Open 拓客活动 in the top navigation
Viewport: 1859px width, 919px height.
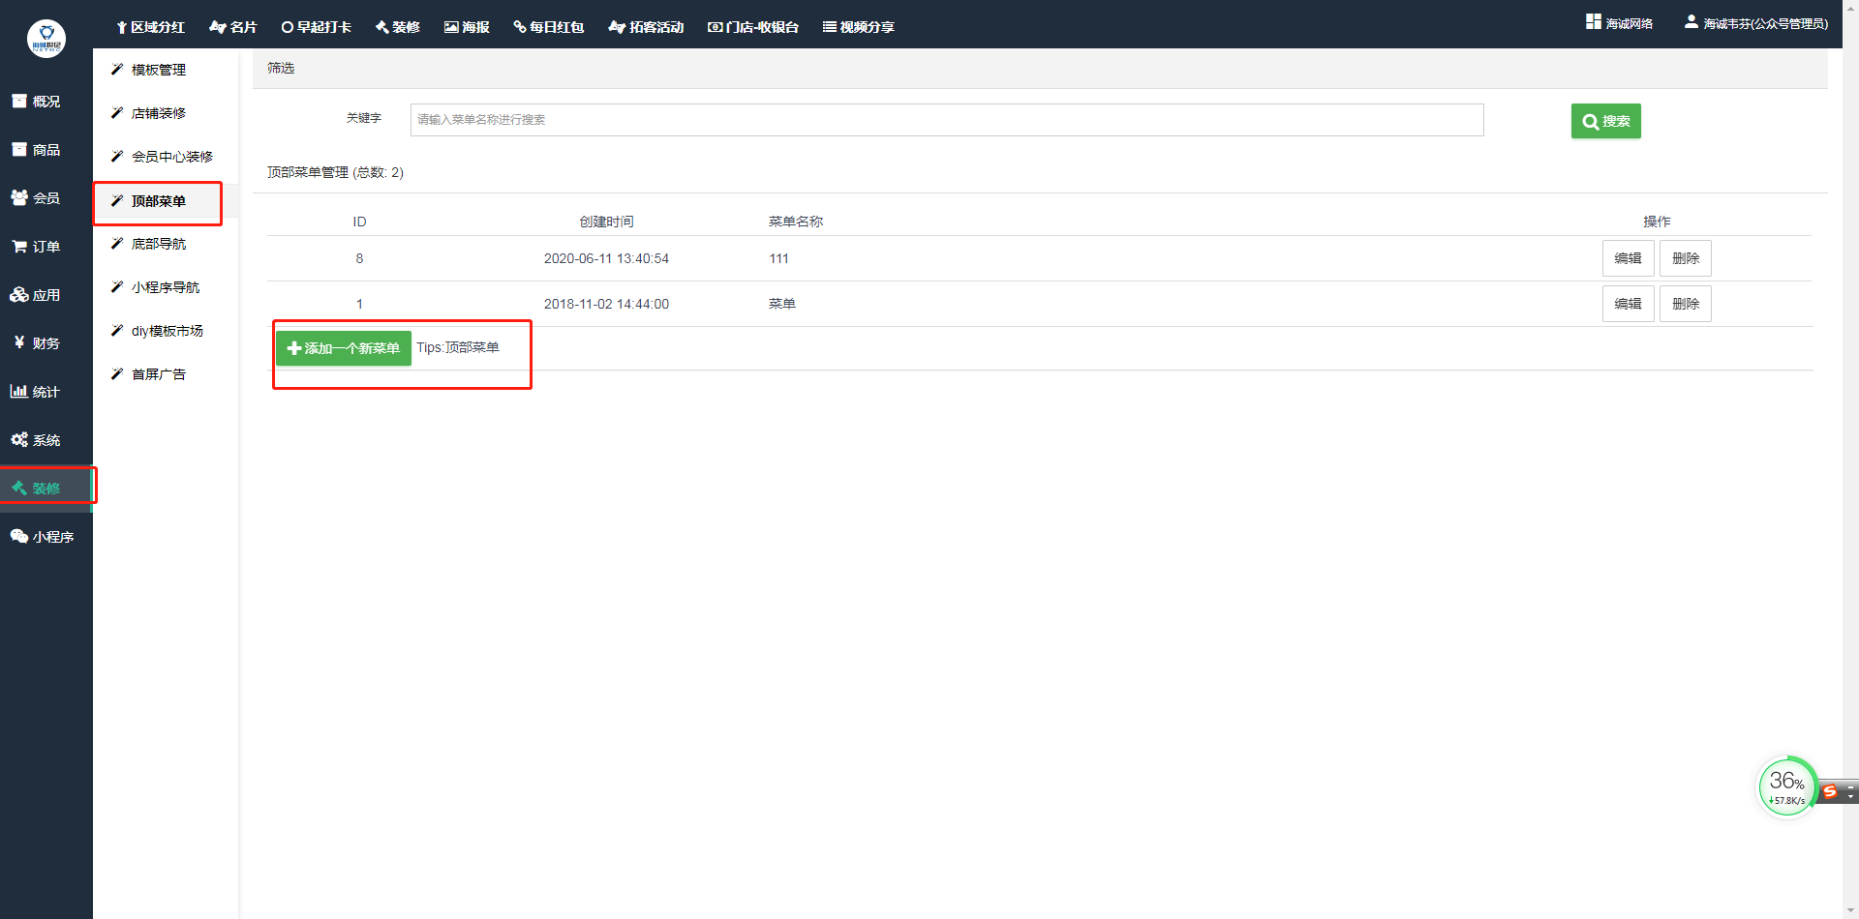click(647, 27)
